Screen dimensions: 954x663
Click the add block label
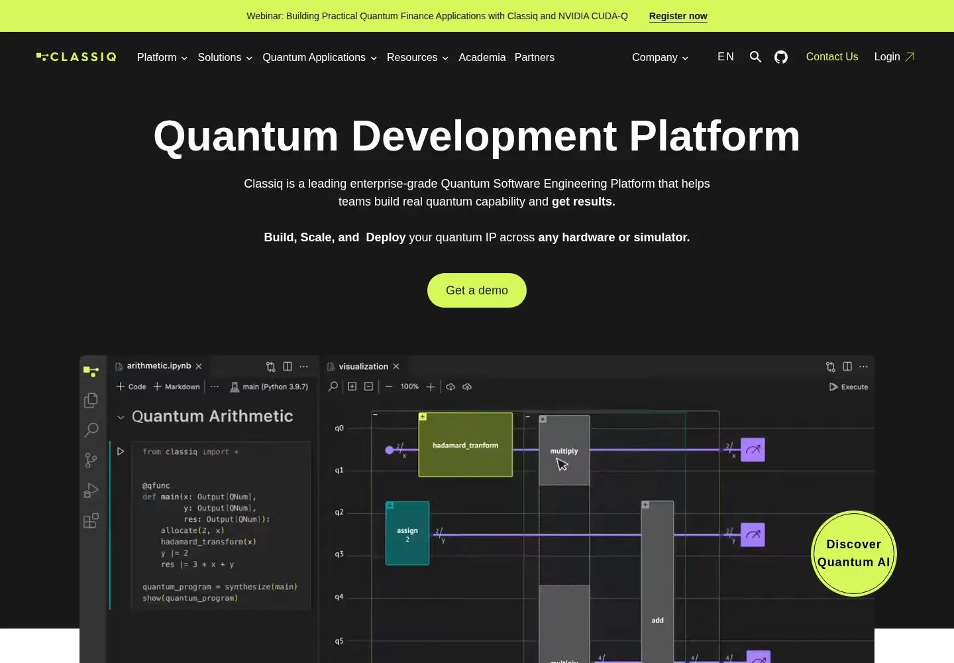point(658,621)
